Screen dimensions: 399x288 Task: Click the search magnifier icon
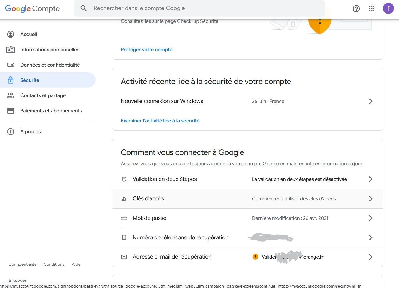click(x=84, y=8)
